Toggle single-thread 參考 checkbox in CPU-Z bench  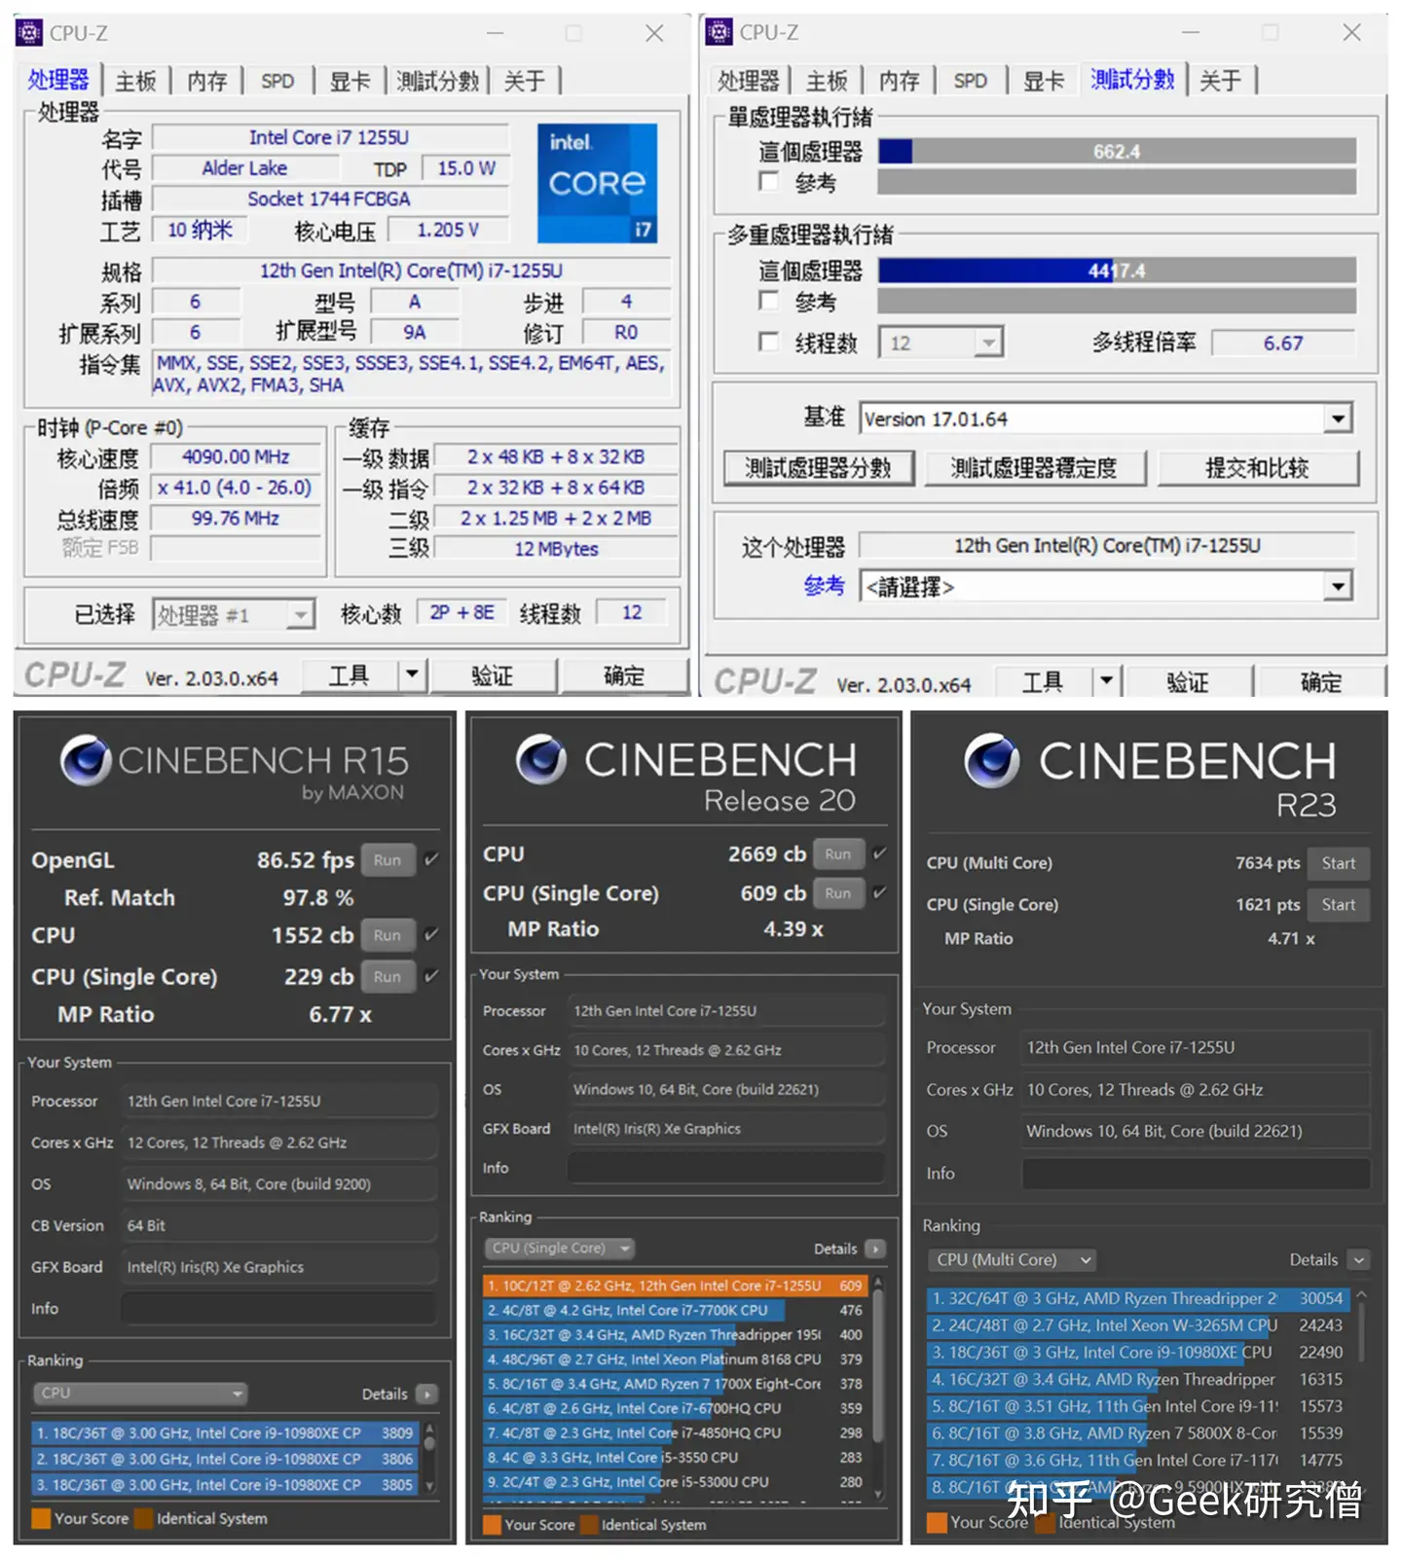coord(769,181)
